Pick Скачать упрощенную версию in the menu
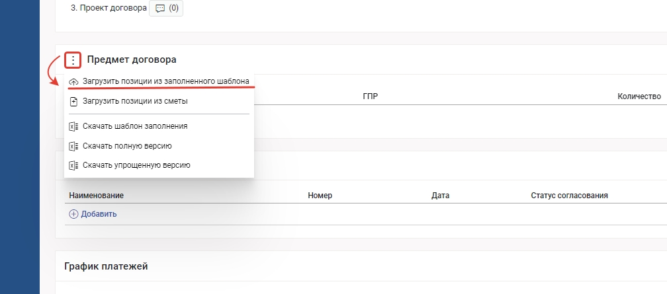 pyautogui.click(x=136, y=165)
